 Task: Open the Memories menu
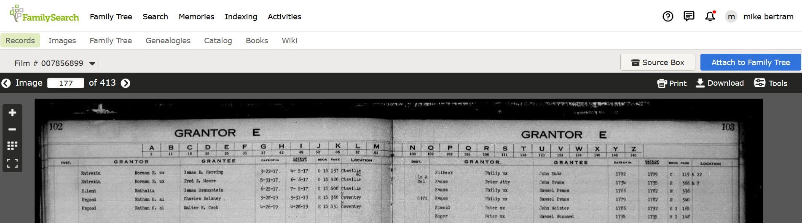click(196, 17)
